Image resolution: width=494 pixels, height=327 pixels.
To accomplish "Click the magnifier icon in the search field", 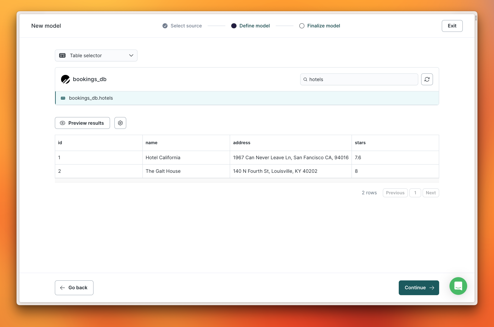I will [305, 79].
